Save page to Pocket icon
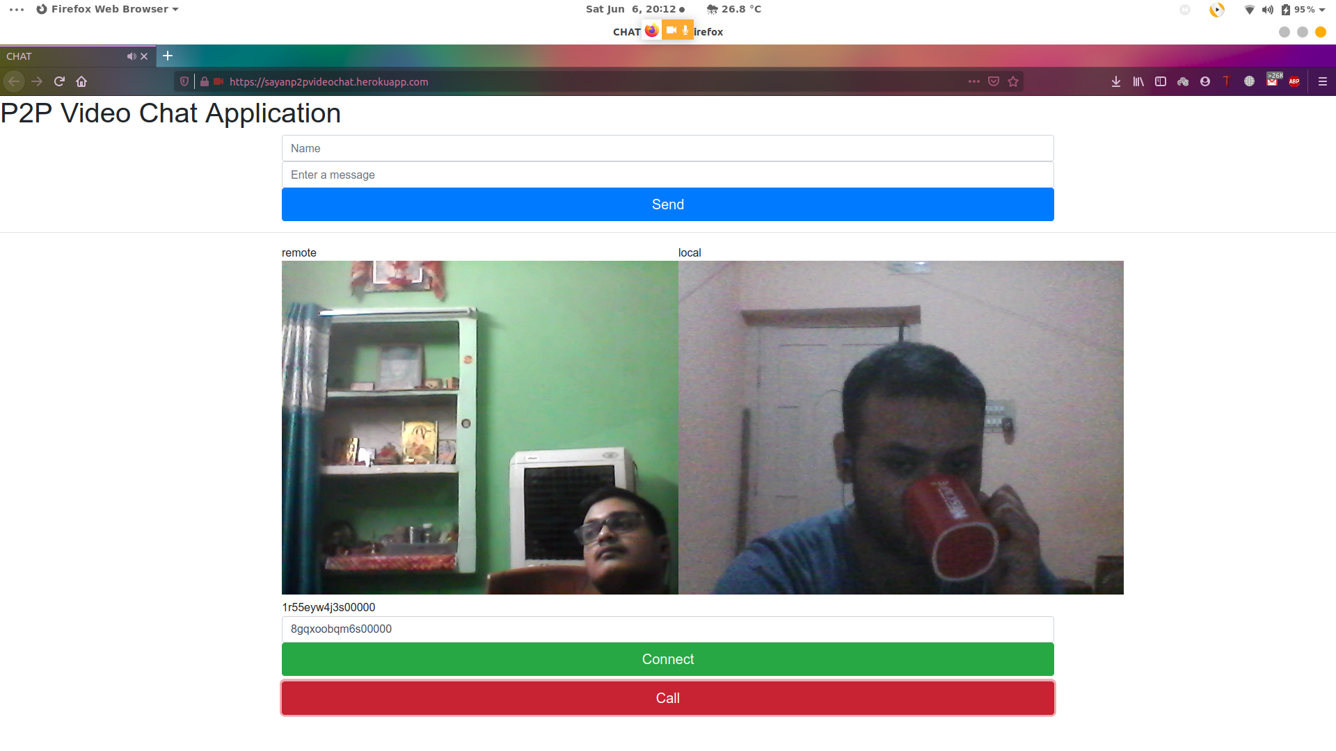Screen dimensions: 1336x751 (x=994, y=81)
